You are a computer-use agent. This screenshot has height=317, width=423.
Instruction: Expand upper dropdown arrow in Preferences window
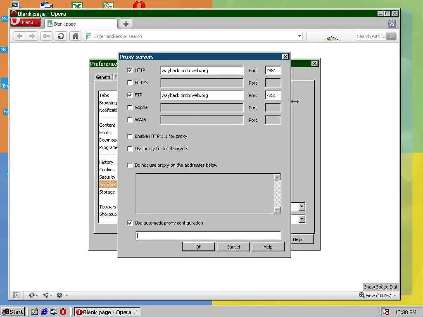point(302,206)
